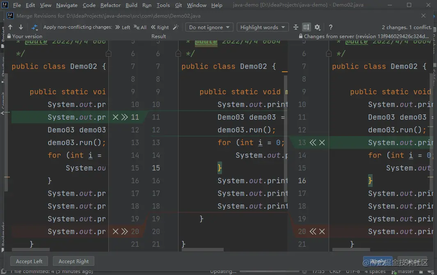Open the '4 spaces' indent selector
Image resolution: width=437 pixels, height=275 pixels.
(375, 271)
